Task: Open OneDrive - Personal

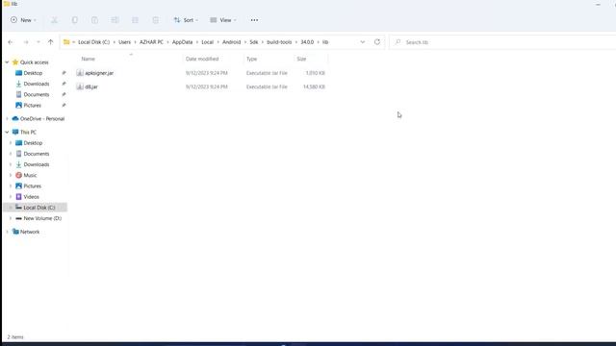Action: coord(42,119)
